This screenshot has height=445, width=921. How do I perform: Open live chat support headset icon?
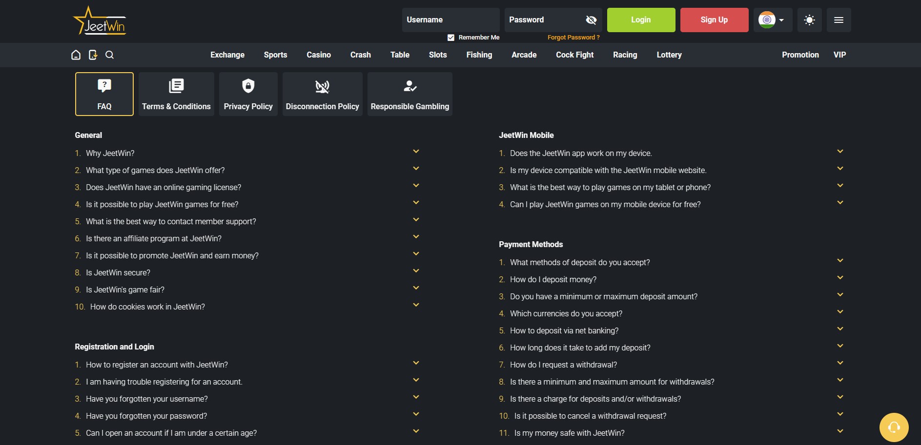[894, 427]
